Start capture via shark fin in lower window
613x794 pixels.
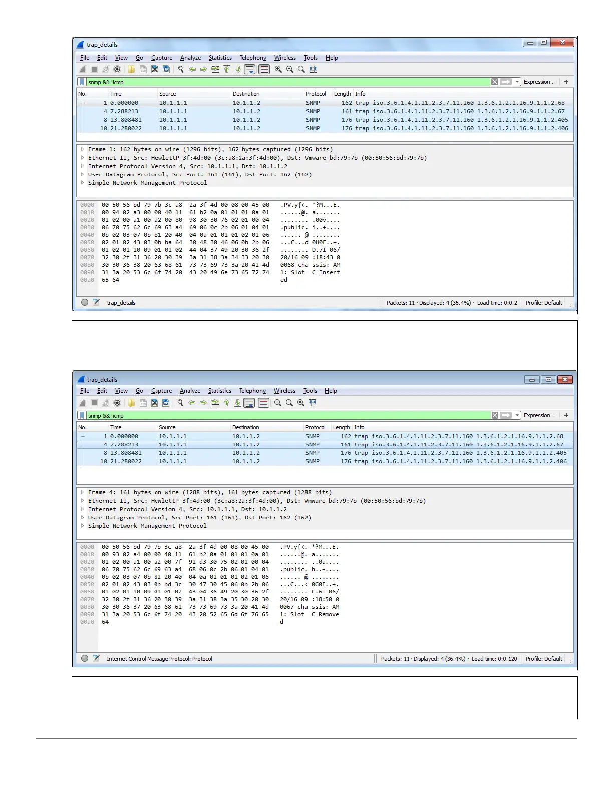(x=83, y=403)
